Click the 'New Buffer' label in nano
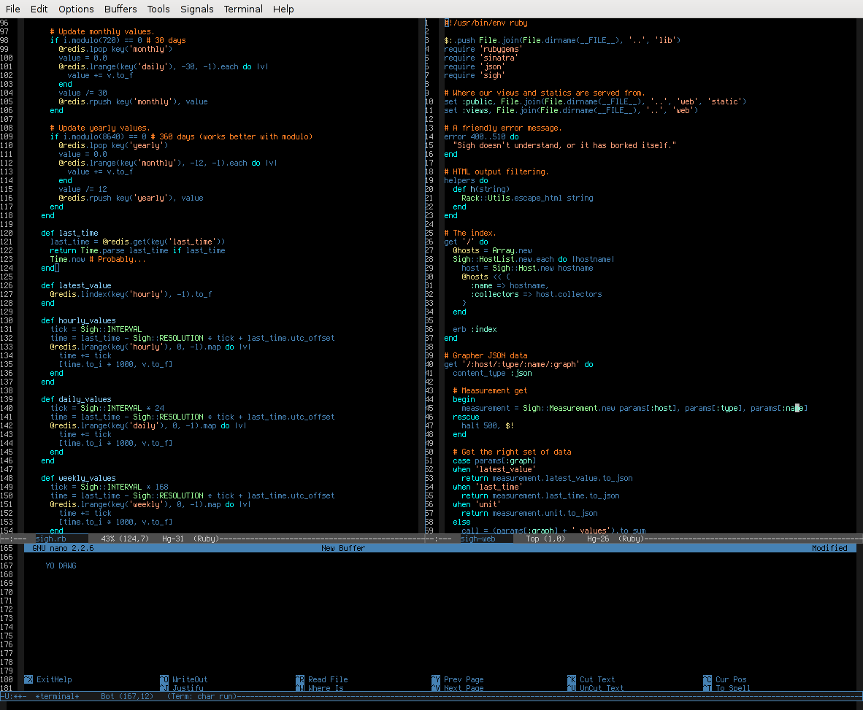The height and width of the screenshot is (710, 863). point(343,548)
